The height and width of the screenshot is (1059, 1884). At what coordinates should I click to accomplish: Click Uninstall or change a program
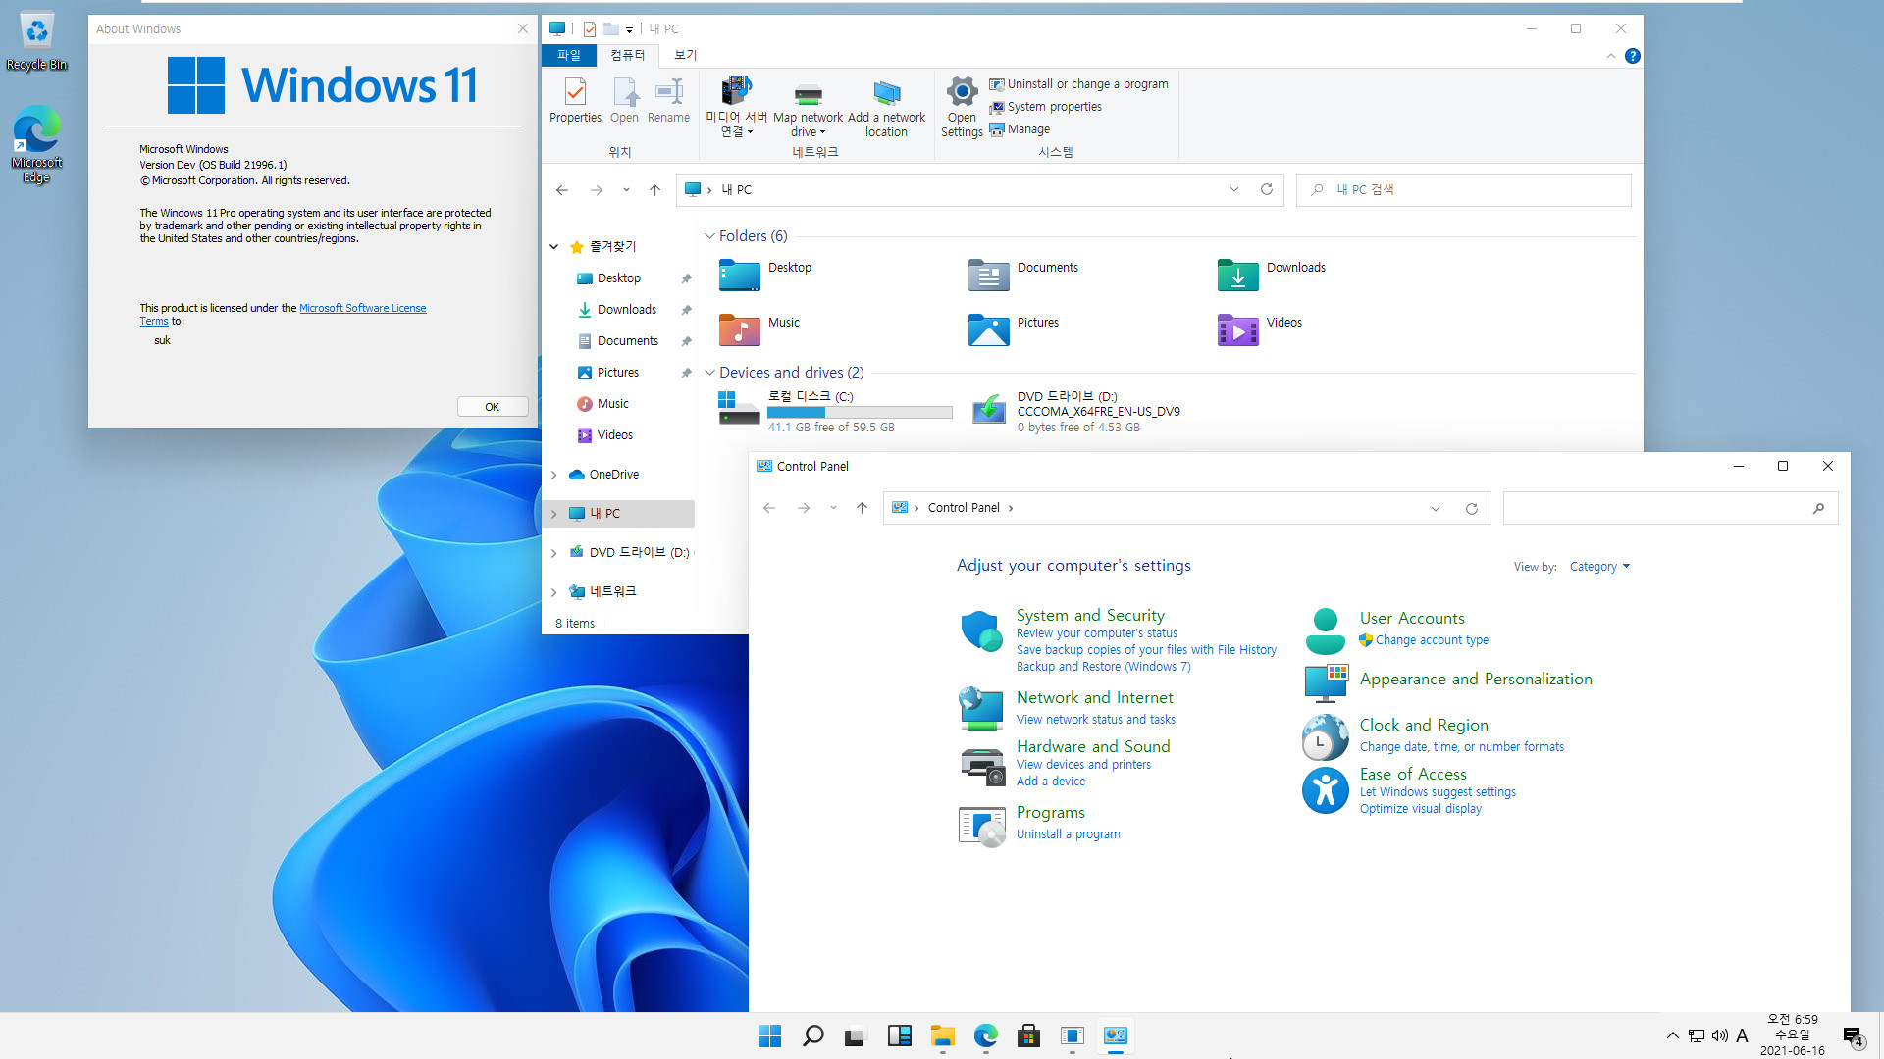point(1078,84)
